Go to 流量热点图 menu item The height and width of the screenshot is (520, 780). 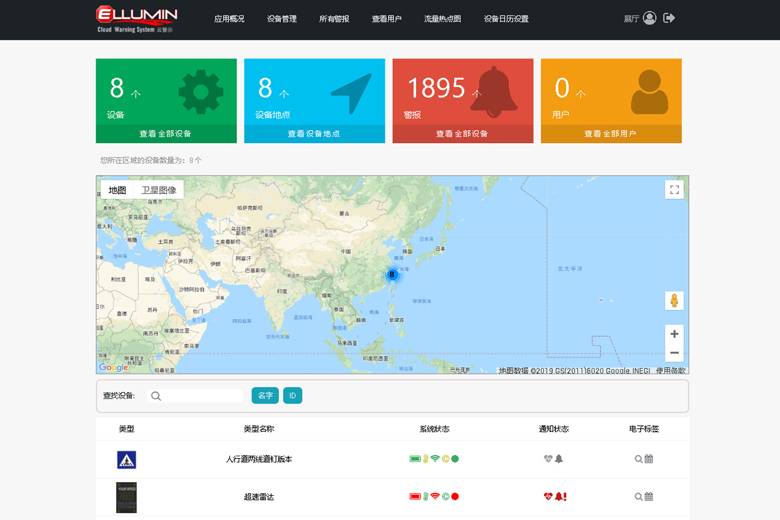442,19
